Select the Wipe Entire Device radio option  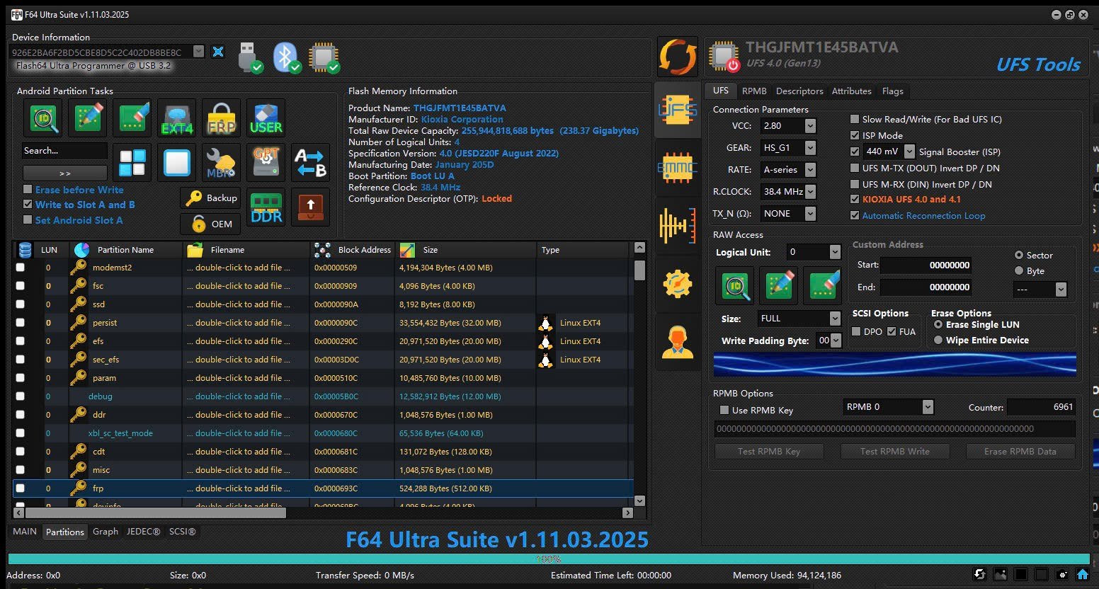(938, 340)
